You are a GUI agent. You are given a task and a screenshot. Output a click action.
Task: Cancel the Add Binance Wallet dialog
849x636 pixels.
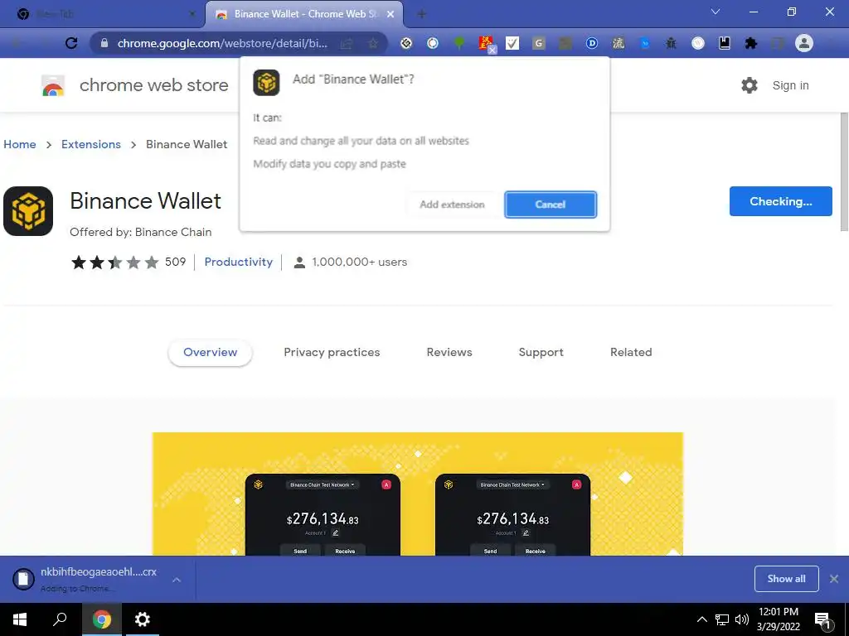pos(551,205)
